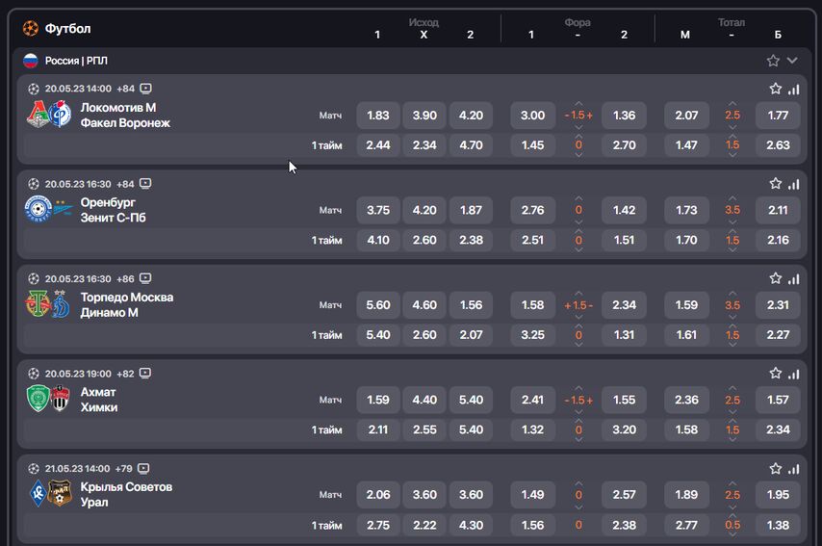The image size is (822, 546).
Task: Select draw odds 3.90 for Локомотив М match
Action: (x=424, y=115)
